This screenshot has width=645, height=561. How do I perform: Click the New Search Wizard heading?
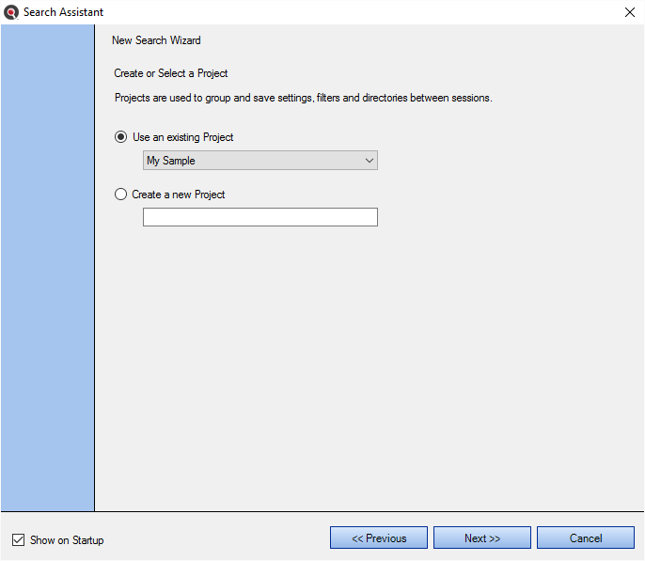[156, 40]
